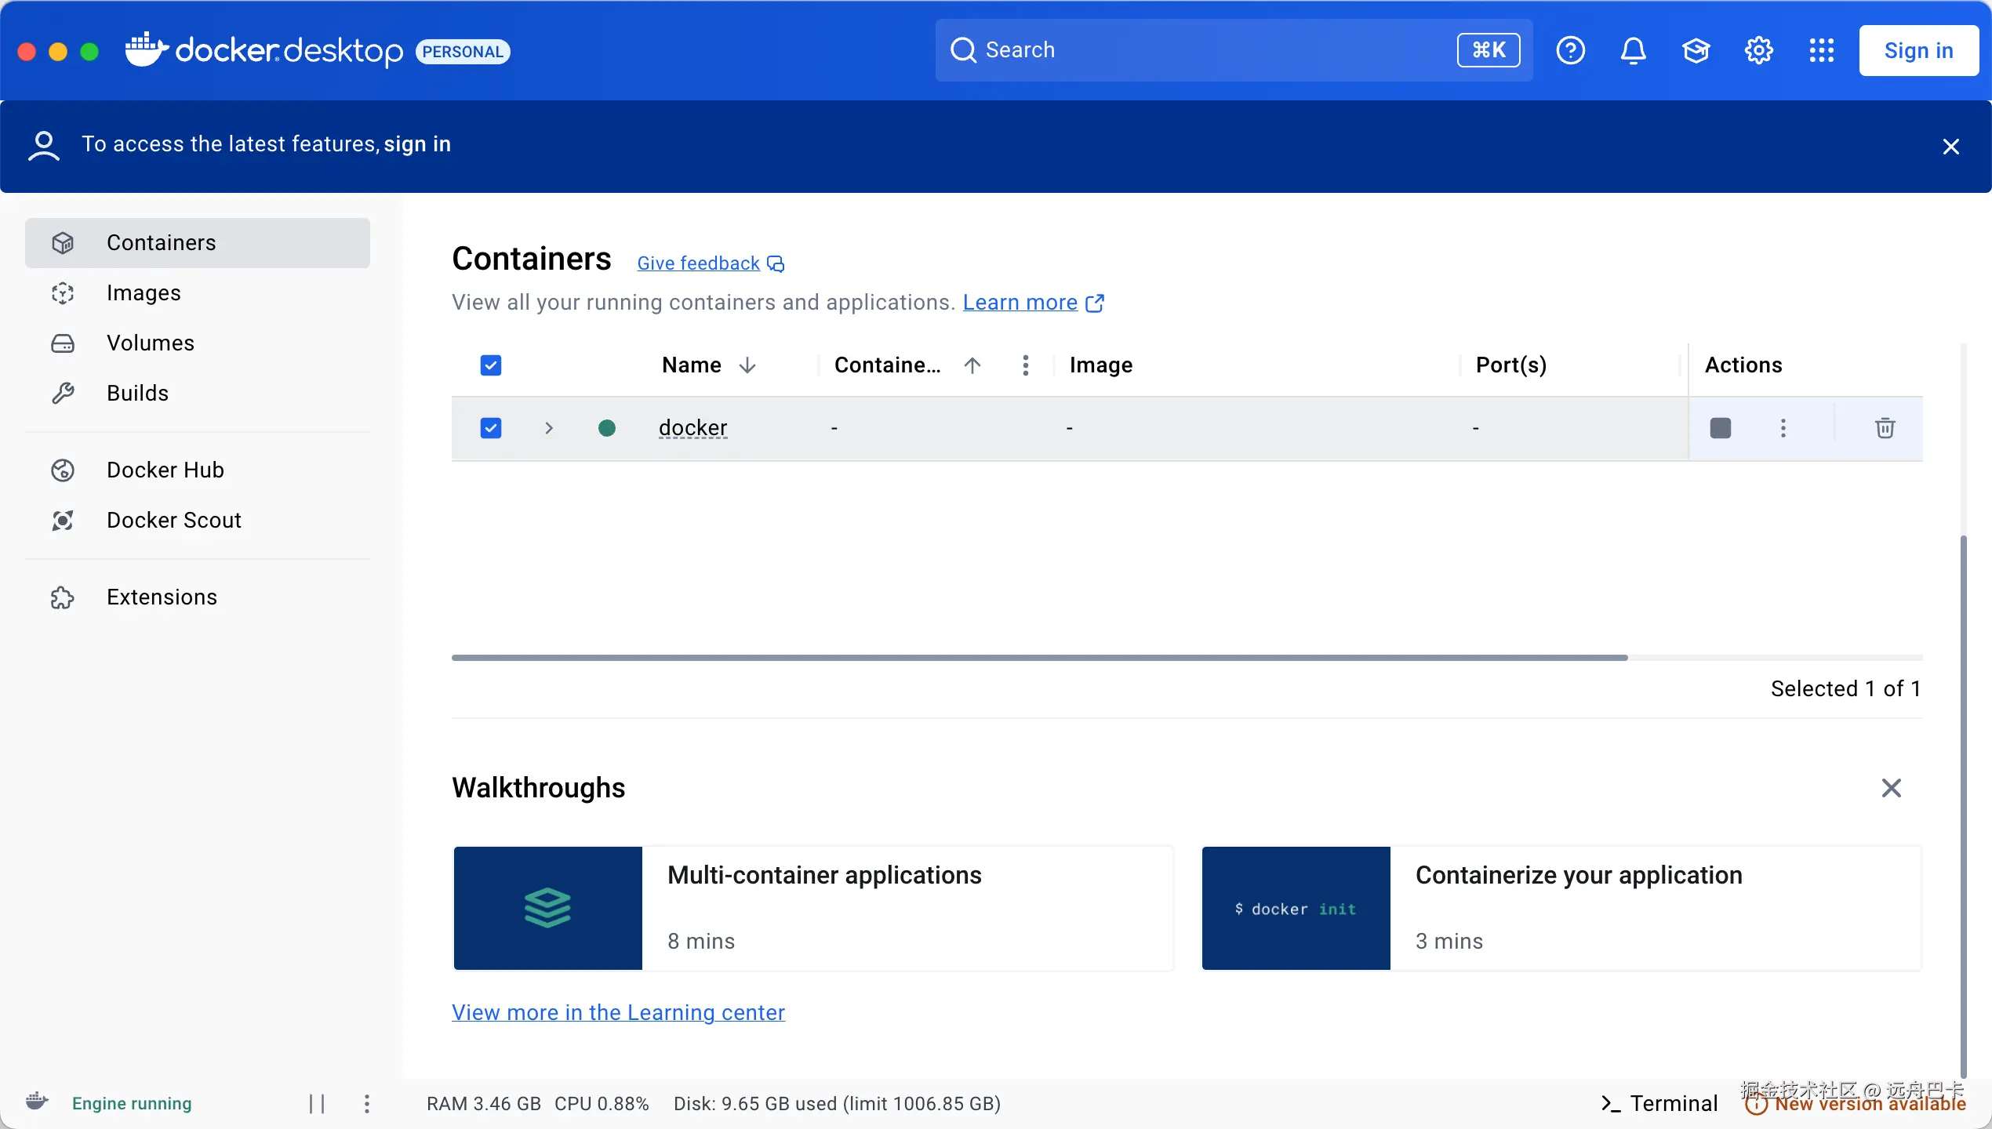The width and height of the screenshot is (1992, 1129).
Task: Open the apps grid icon in the header
Action: click(1821, 51)
